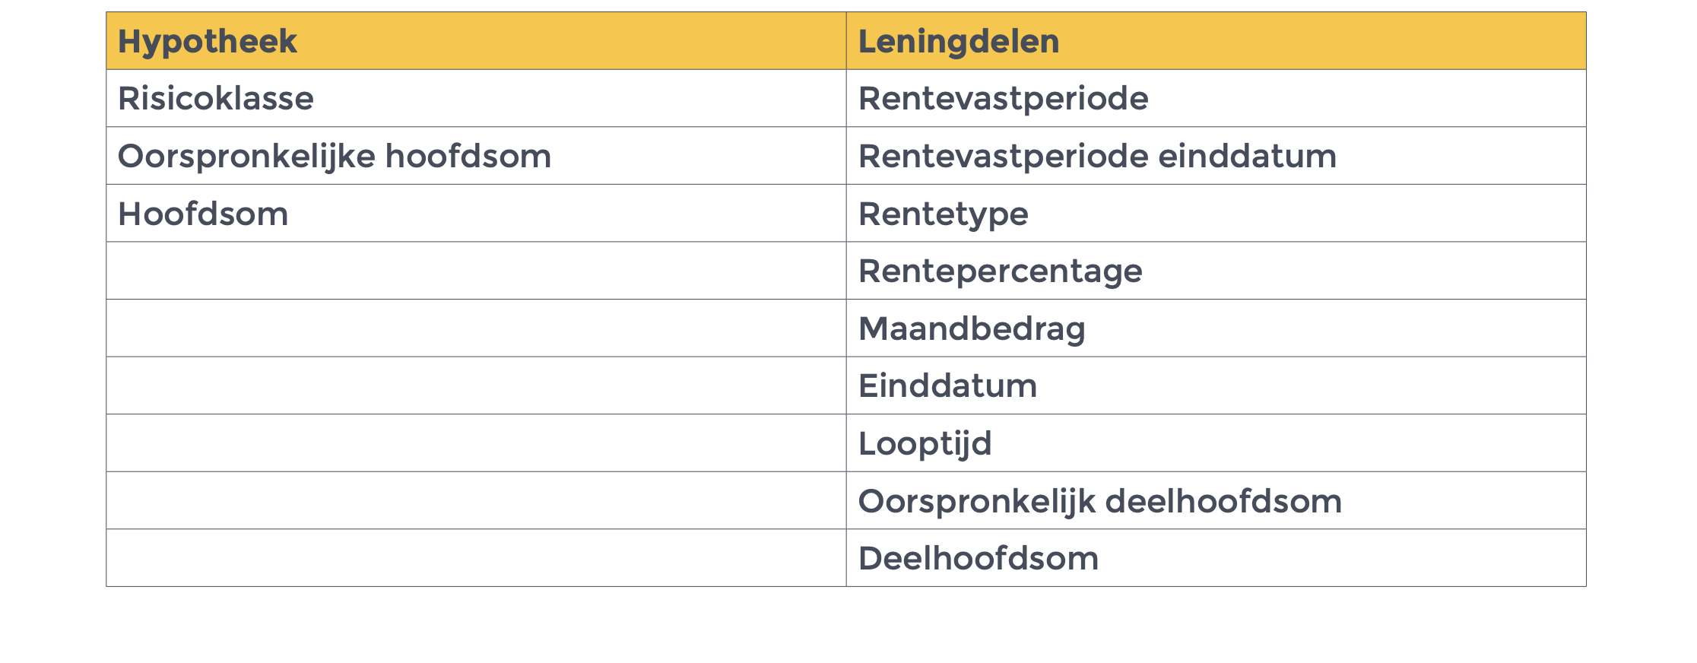Click the Leningdelen column header
Viewport: 1697px width, 663px height.
click(1216, 41)
